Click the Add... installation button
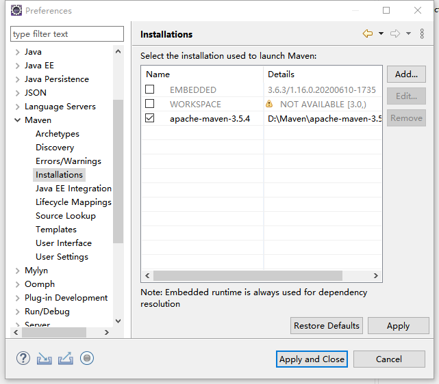 (406, 74)
